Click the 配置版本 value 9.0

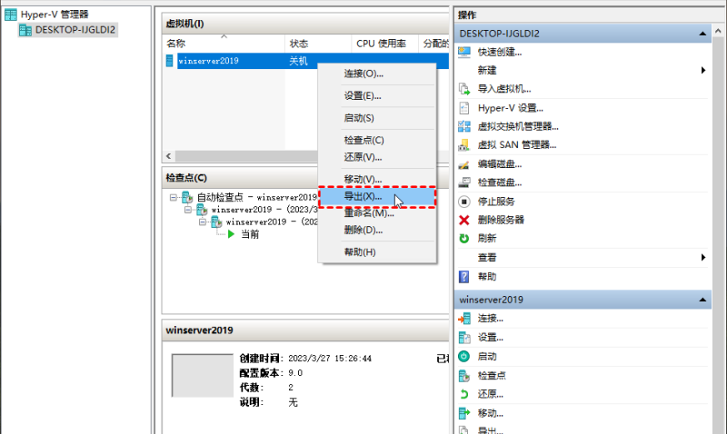295,373
